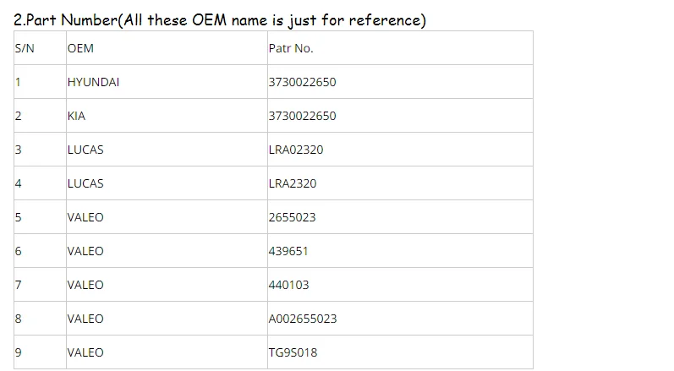The image size is (674, 371).
Task: Click the OEM column header
Action: [80, 48]
